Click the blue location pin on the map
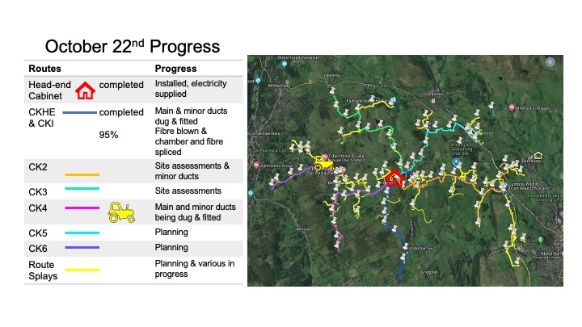 point(456,162)
